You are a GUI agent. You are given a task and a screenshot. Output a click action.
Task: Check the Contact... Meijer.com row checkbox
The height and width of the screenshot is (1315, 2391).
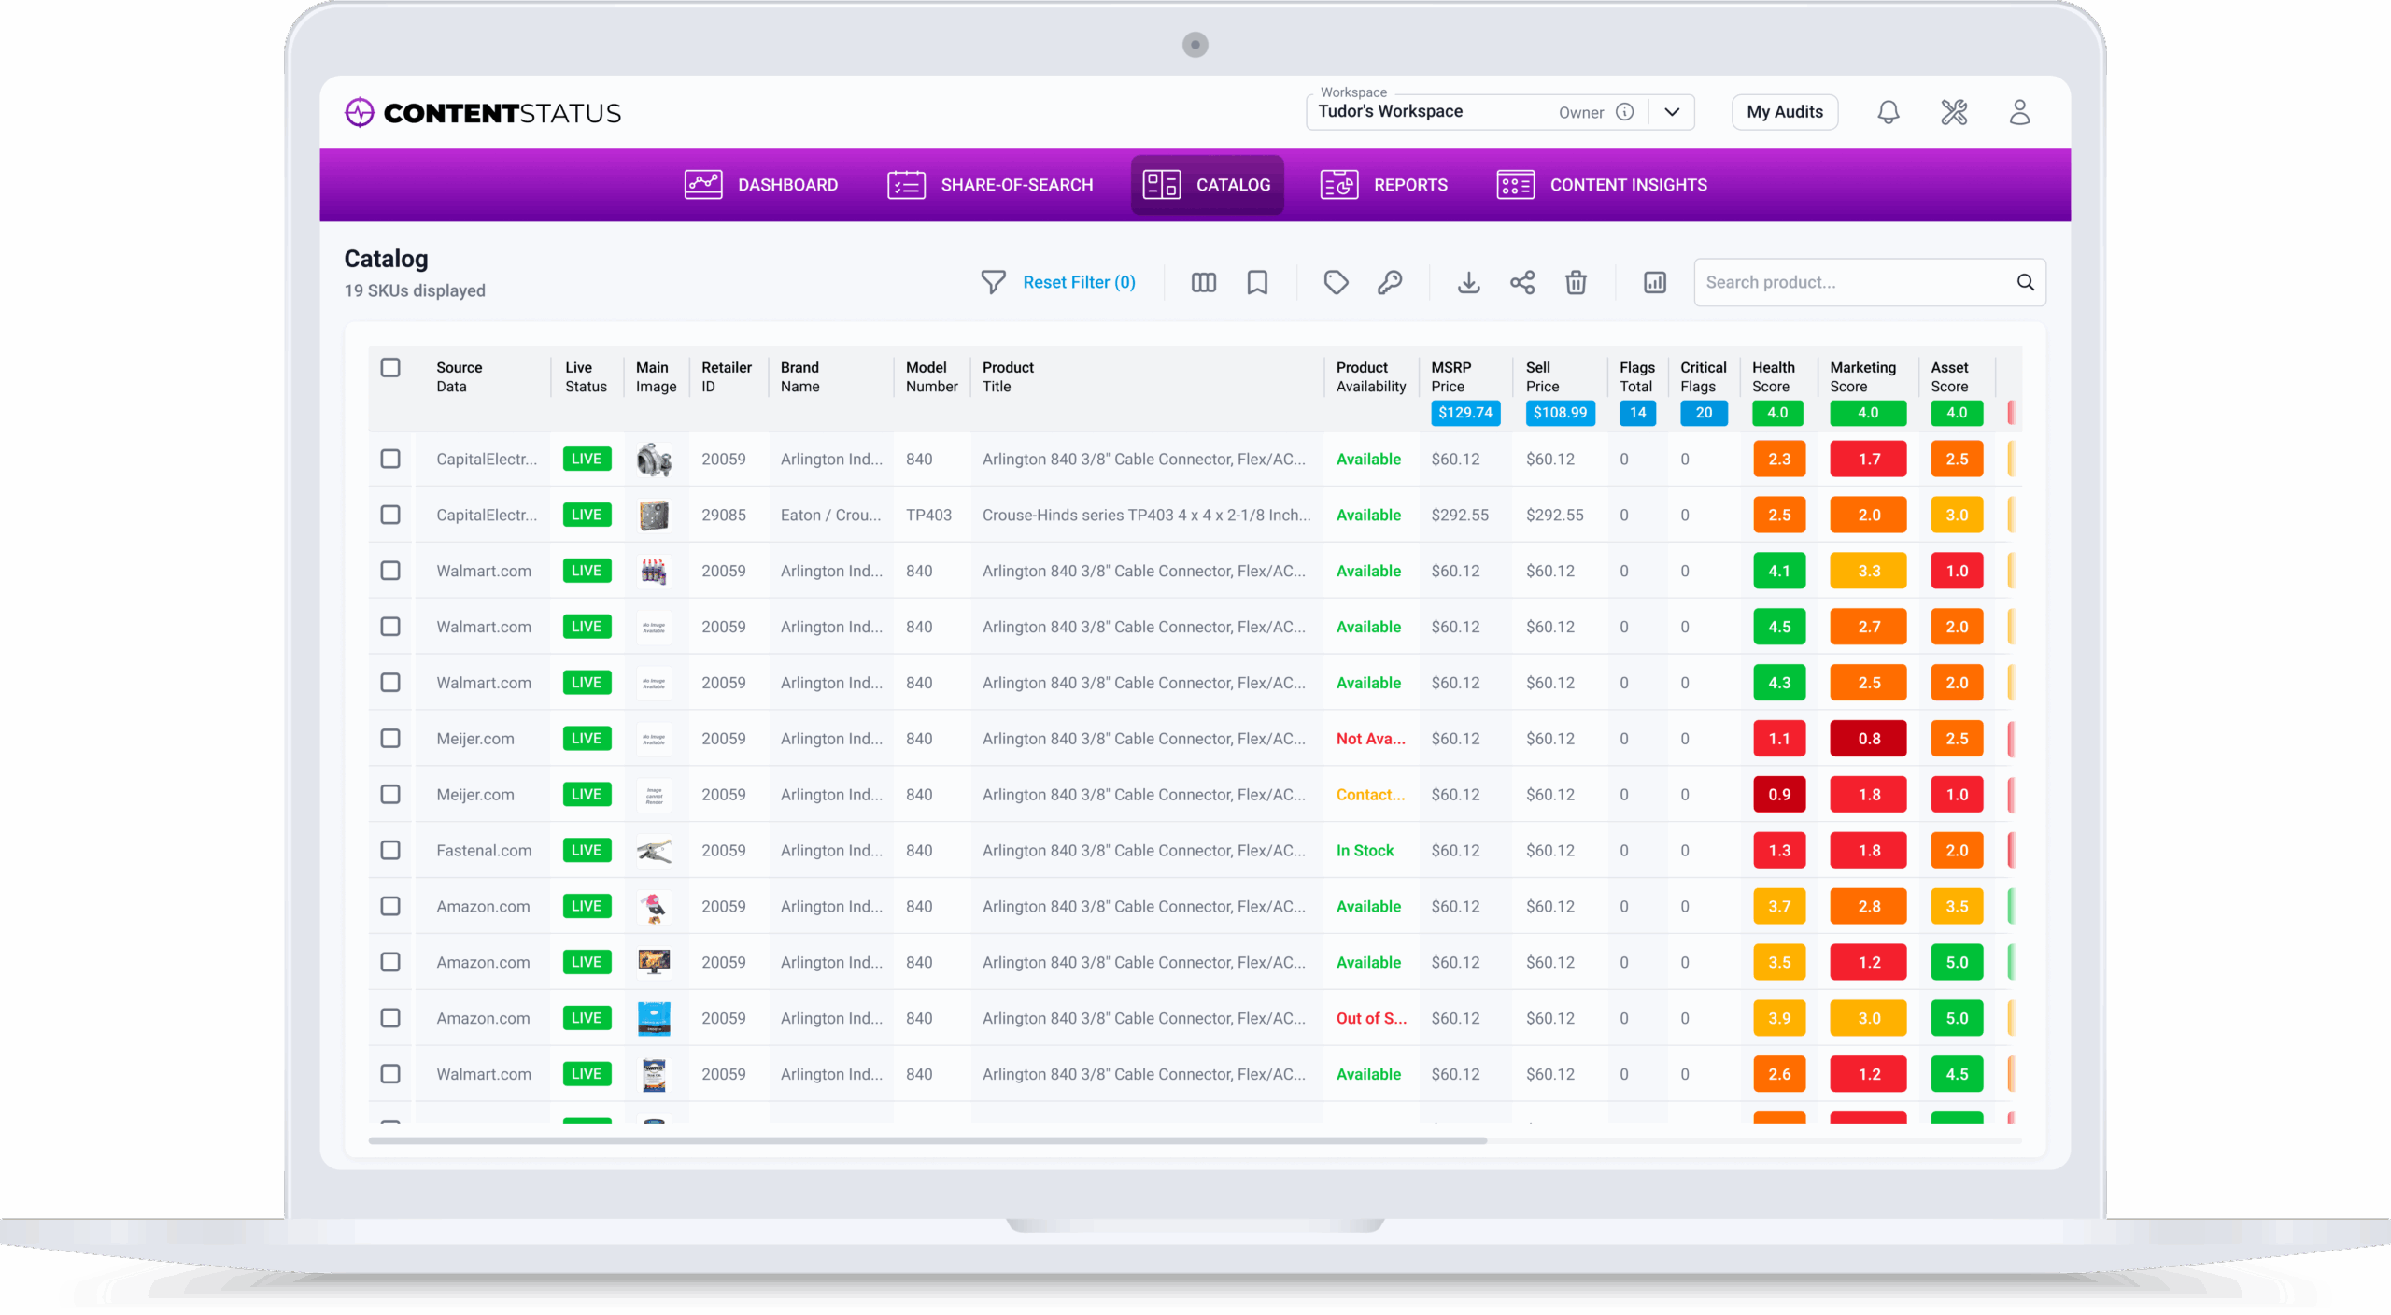click(x=390, y=794)
